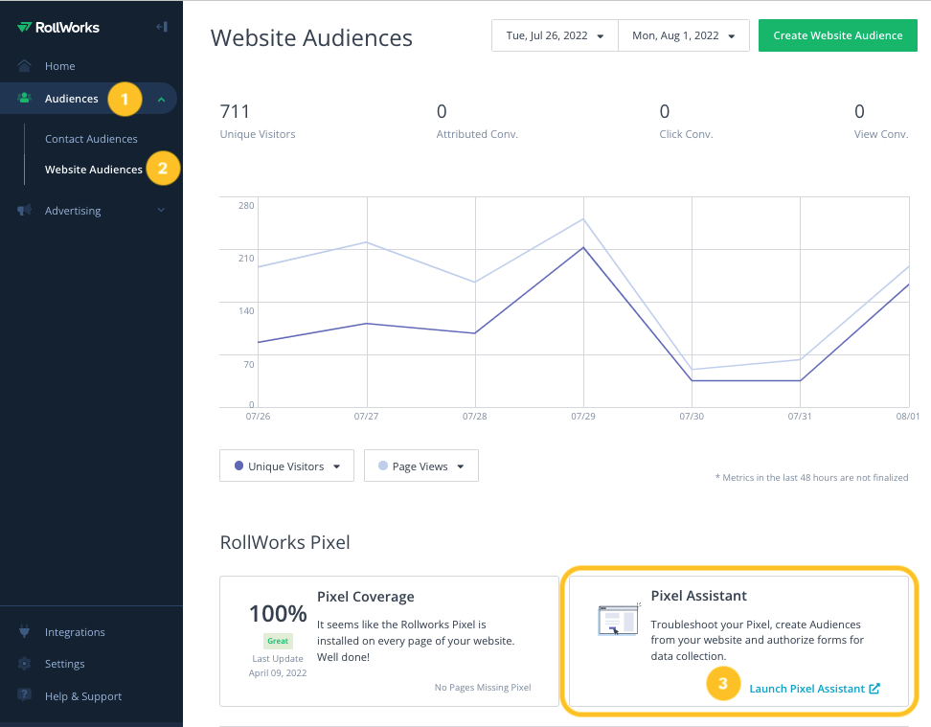The width and height of the screenshot is (931, 727).
Task: Click the Home house icon
Action: (24, 66)
